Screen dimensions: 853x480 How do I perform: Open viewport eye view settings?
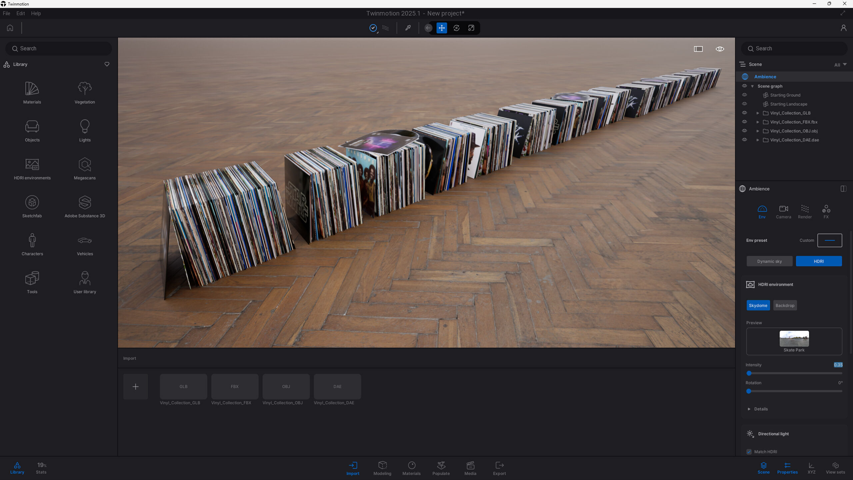tap(720, 49)
